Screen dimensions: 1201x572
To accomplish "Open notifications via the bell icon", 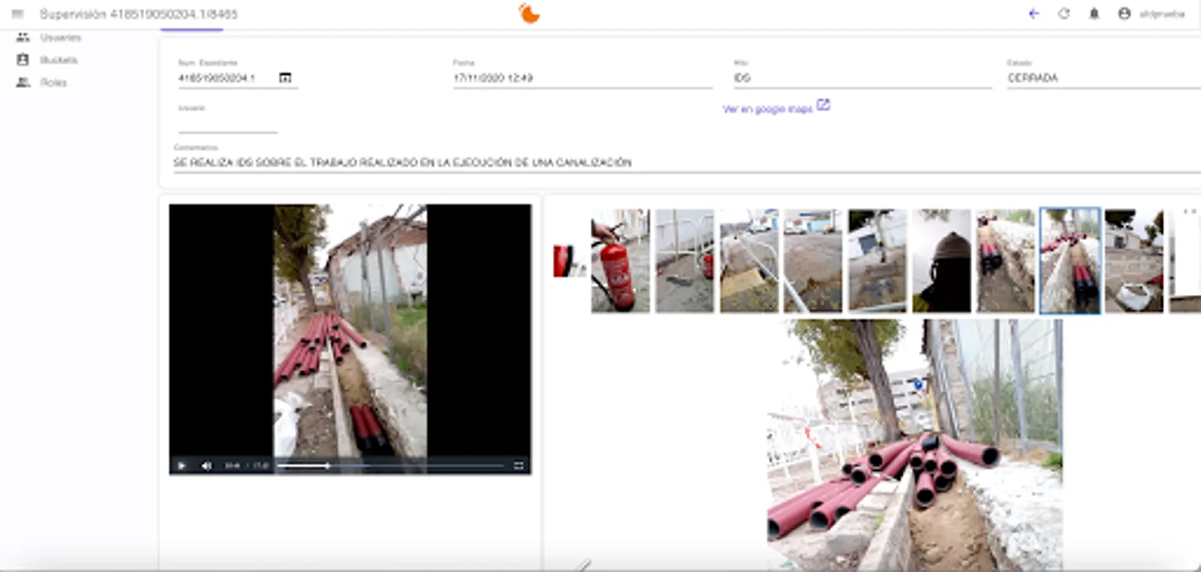I will tap(1095, 14).
